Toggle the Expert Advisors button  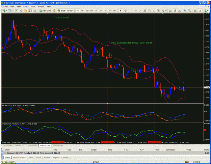[65, 10]
